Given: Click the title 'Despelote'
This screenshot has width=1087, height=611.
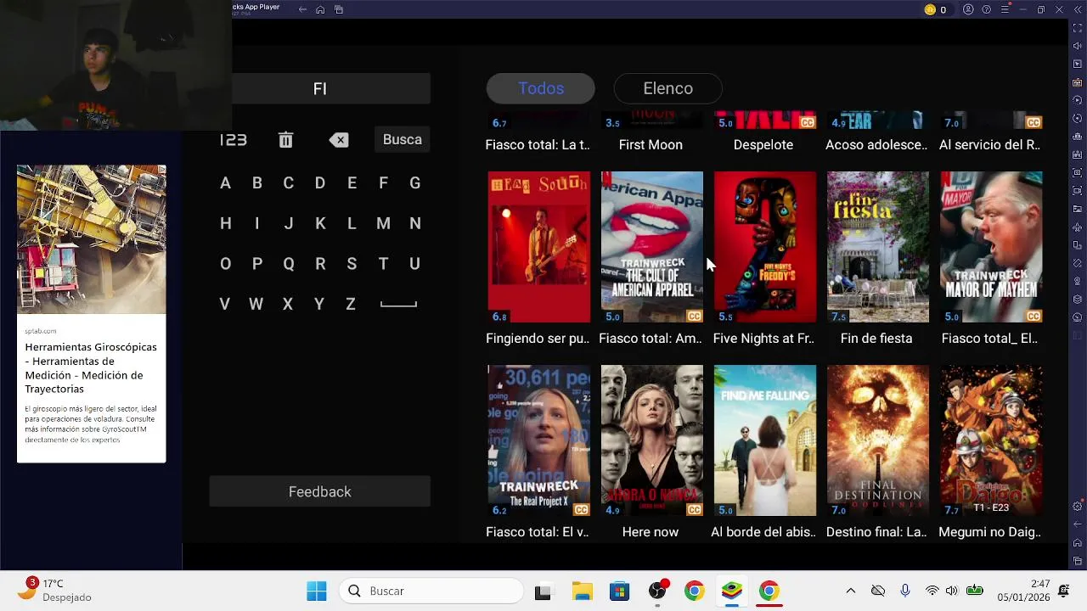Looking at the screenshot, I should (x=763, y=145).
